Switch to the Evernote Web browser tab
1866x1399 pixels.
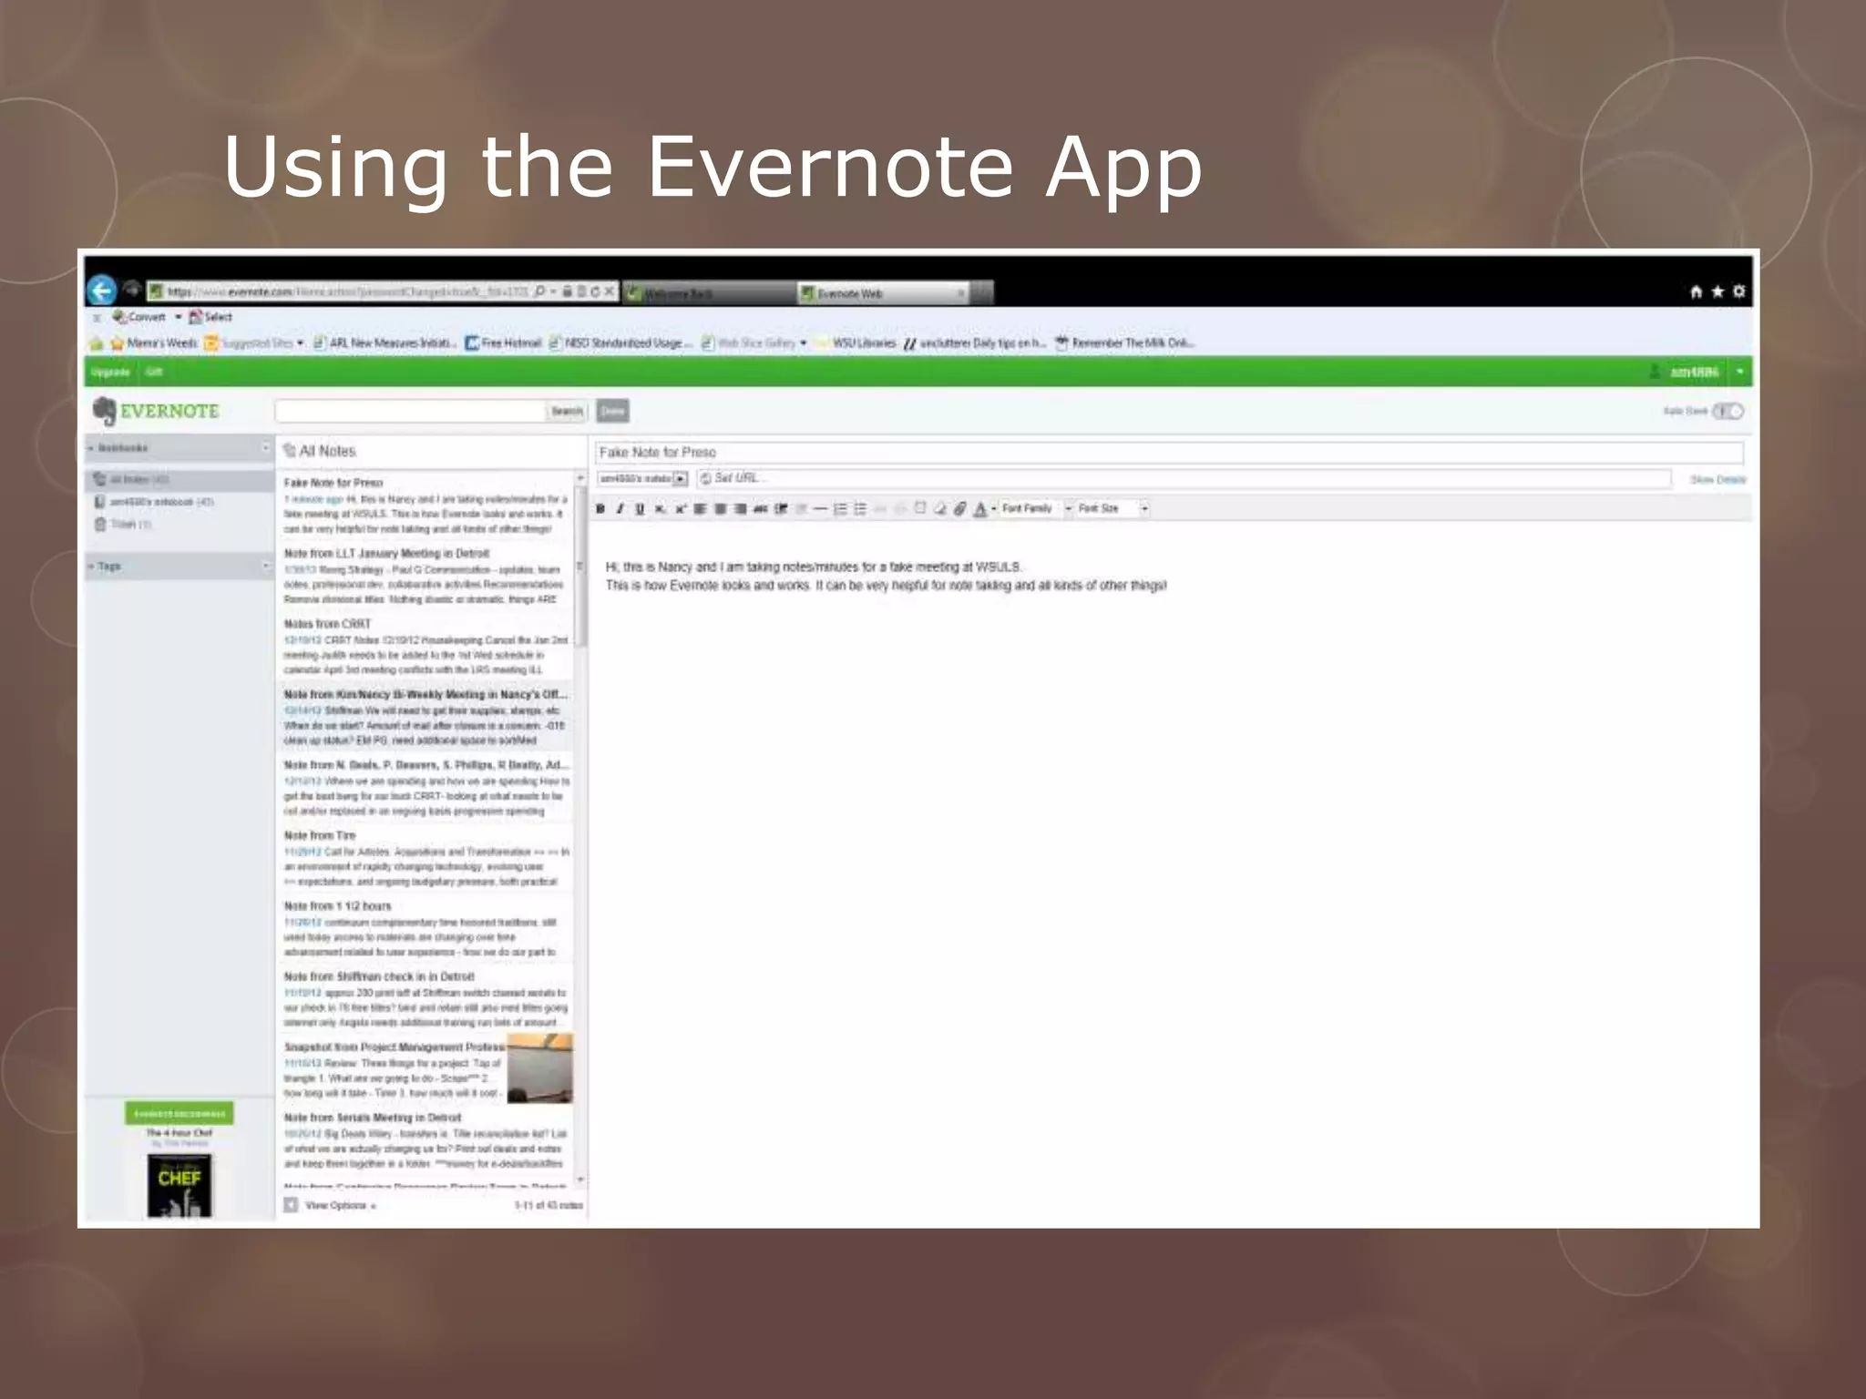882,292
